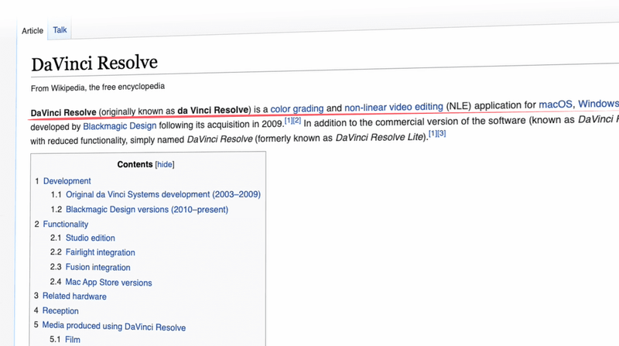The width and height of the screenshot is (619, 346).
Task: Hide the Contents table
Action: (165, 164)
